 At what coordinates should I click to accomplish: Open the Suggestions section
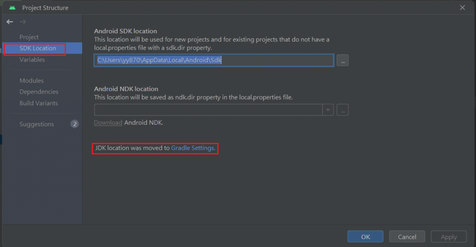click(x=37, y=124)
